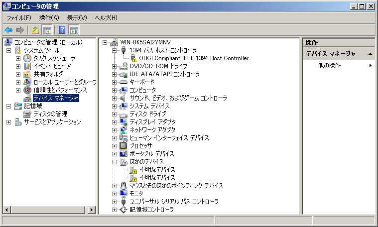This screenshot has width=378, height=227.
Task: Click the サウンド speaker icon
Action: 123,98
